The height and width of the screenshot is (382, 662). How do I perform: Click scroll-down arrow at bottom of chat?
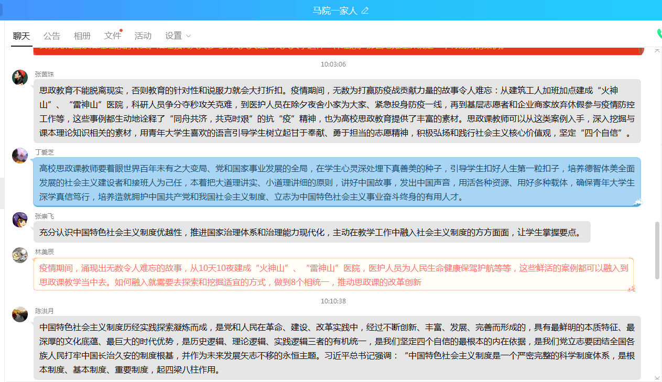point(657,377)
